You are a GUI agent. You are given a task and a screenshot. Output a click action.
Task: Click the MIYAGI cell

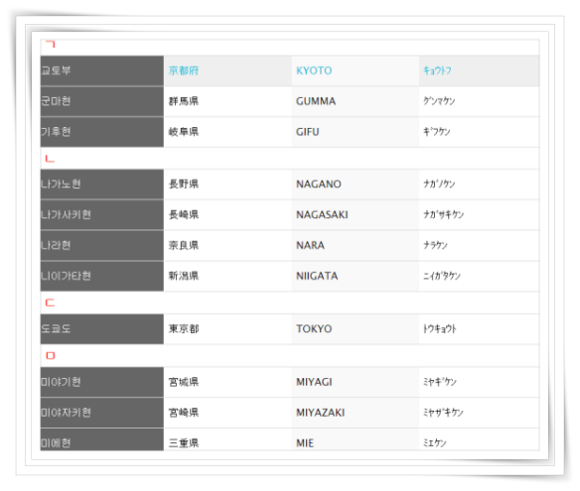click(356, 382)
